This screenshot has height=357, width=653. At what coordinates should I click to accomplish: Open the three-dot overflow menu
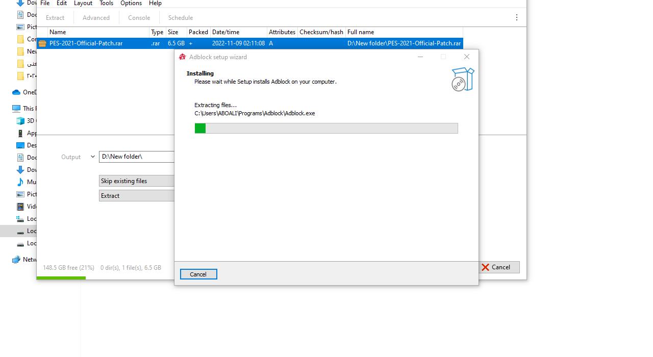[x=516, y=17]
